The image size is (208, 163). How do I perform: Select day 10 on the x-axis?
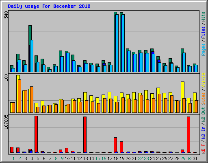click(67, 159)
